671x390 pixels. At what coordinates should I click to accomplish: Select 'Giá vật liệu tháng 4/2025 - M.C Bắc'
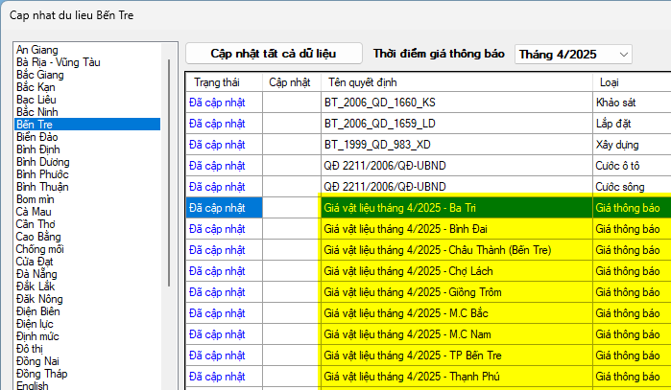tap(457, 313)
